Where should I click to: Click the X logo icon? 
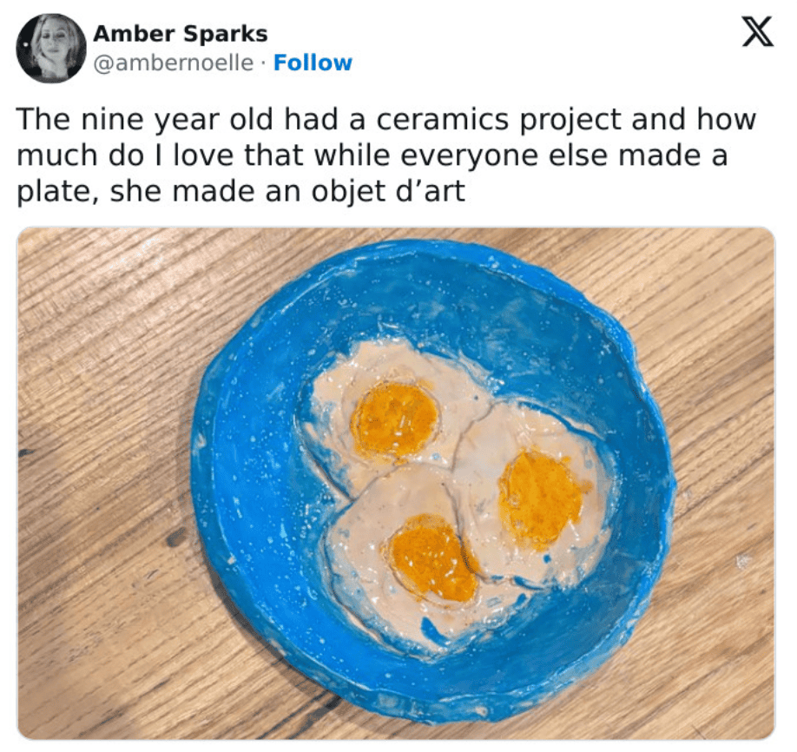[754, 34]
